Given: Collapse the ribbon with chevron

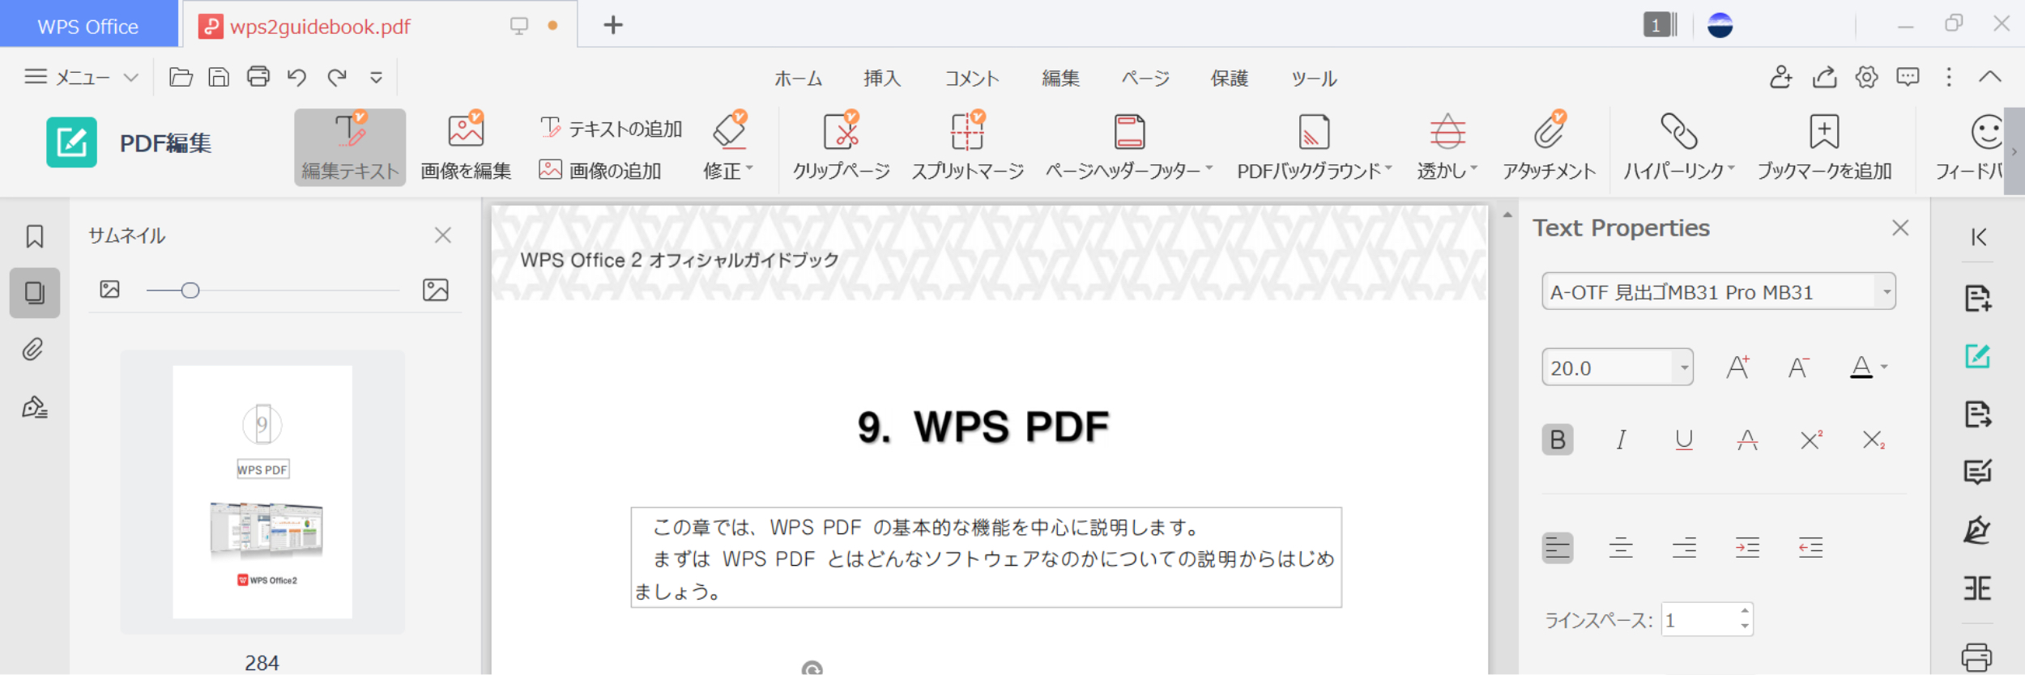Looking at the screenshot, I should [1989, 77].
